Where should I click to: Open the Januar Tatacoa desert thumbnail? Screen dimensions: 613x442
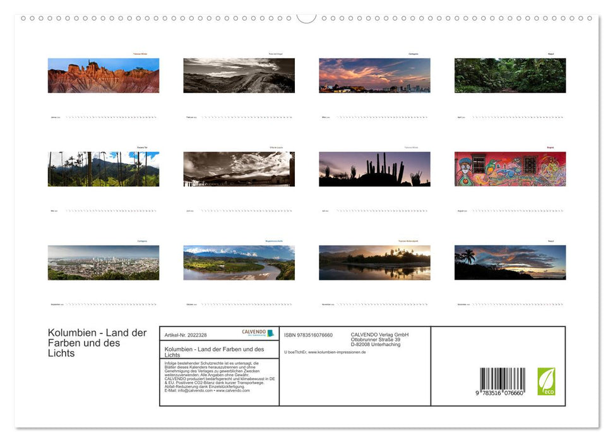[104, 75]
